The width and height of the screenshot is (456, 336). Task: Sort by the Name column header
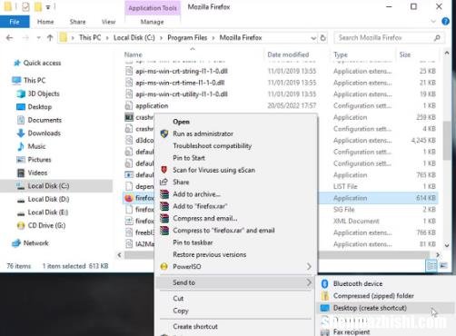point(134,54)
